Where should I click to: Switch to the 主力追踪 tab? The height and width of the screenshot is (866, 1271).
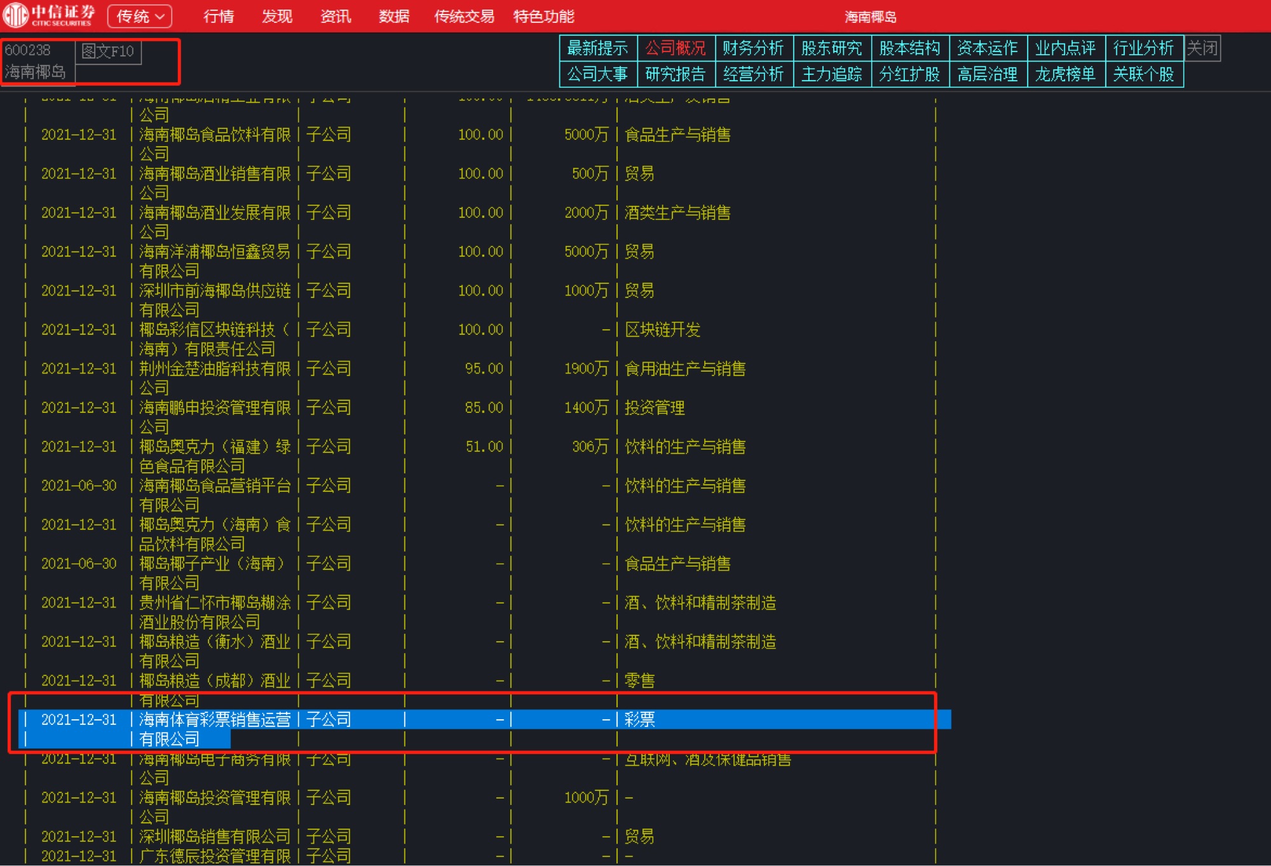(x=832, y=74)
